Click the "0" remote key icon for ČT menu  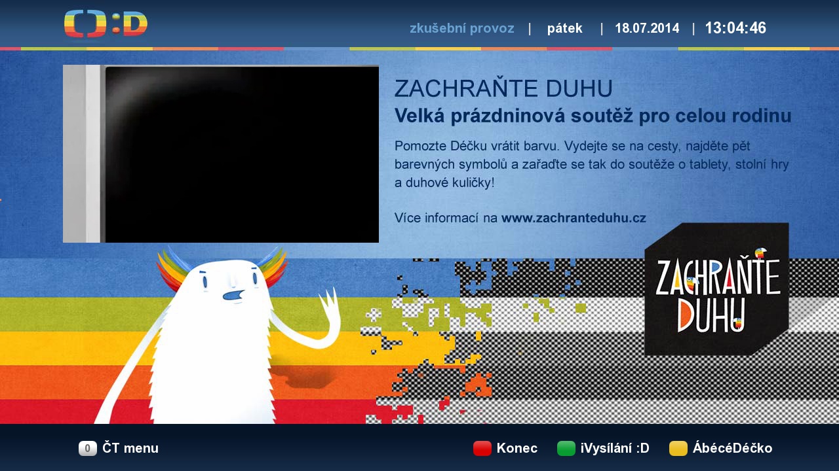pyautogui.click(x=87, y=448)
